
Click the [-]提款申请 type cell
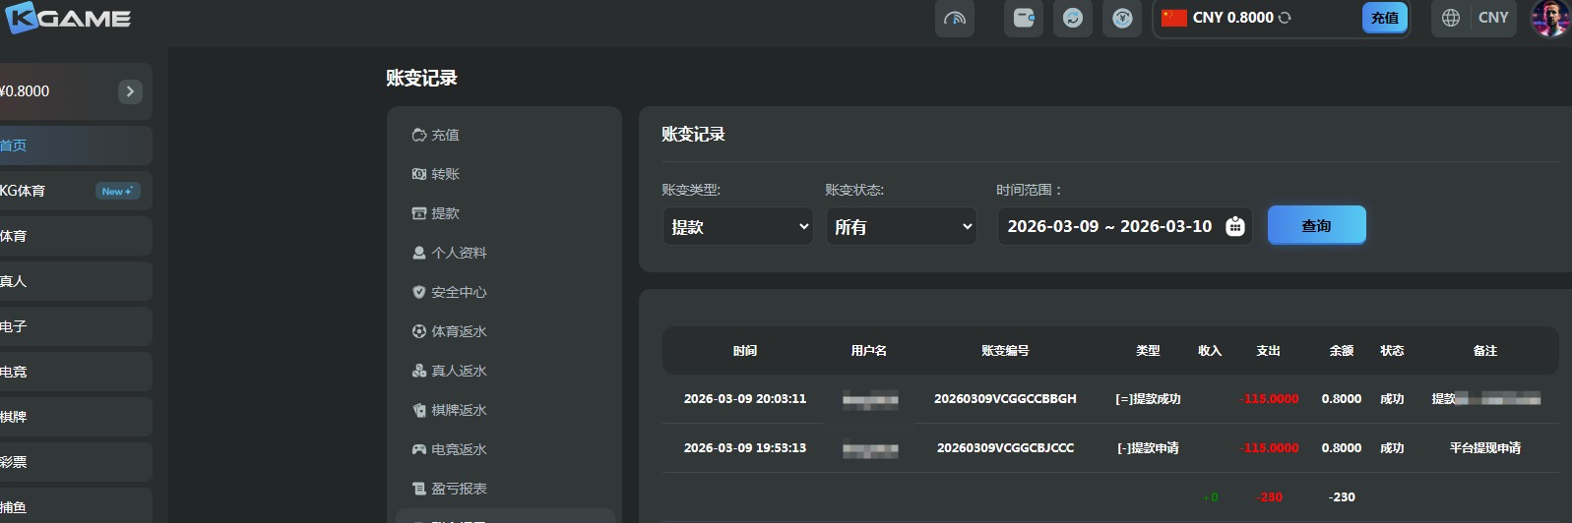(1148, 448)
